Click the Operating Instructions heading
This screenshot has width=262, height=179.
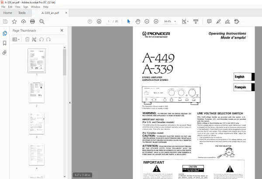point(227,34)
